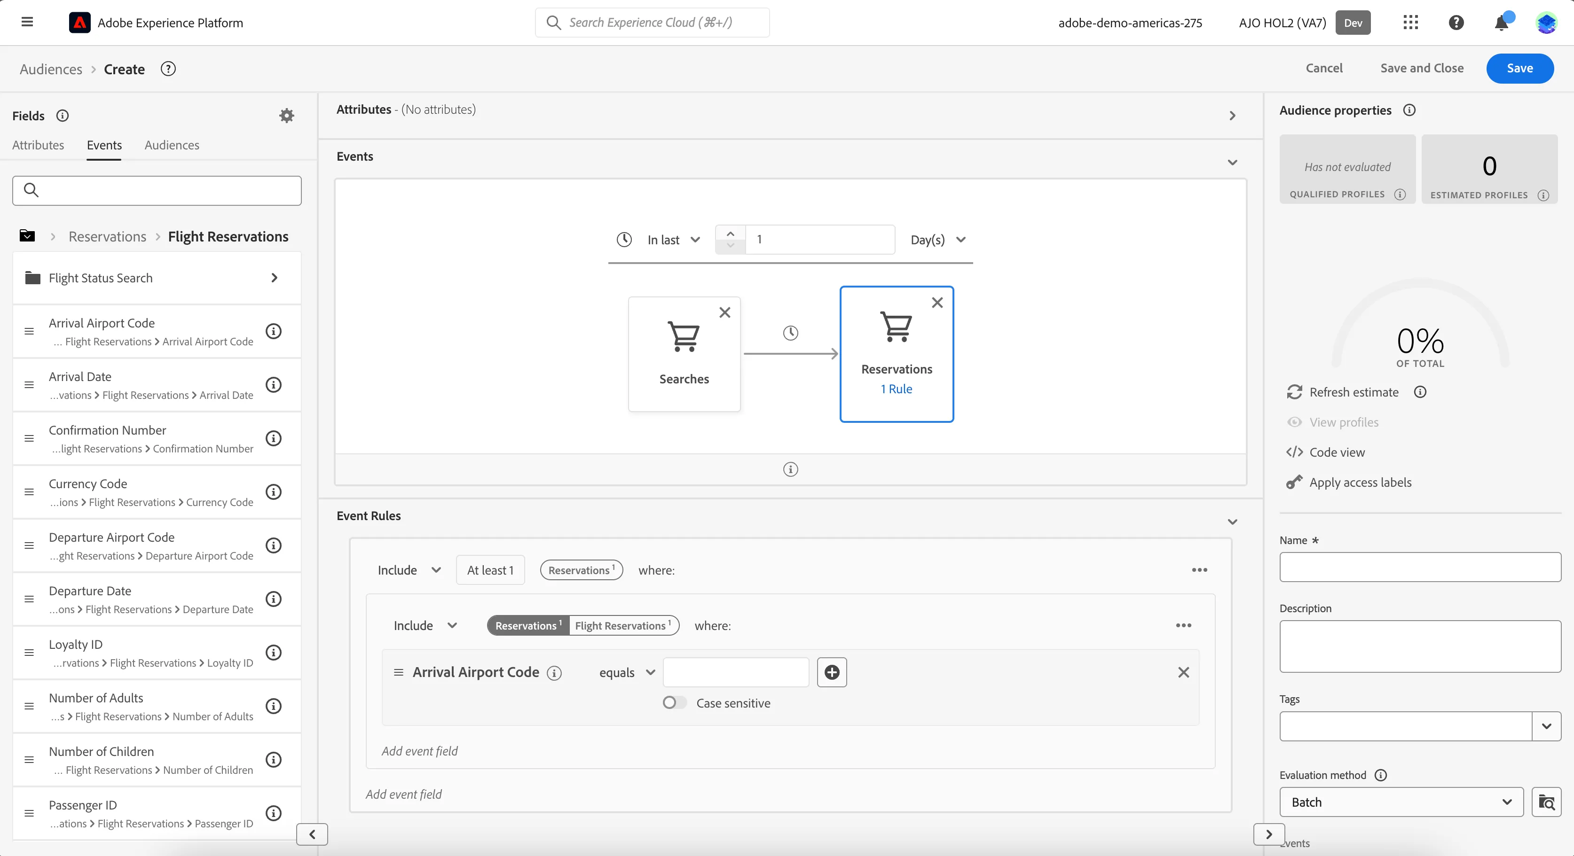
Task: Click the Save button
Action: (x=1519, y=69)
